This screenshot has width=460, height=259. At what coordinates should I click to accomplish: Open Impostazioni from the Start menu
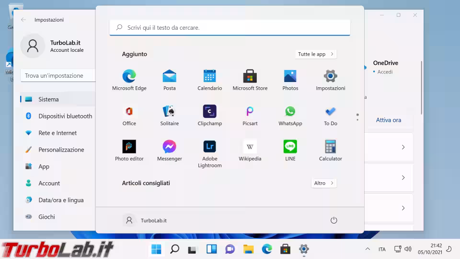point(330,80)
